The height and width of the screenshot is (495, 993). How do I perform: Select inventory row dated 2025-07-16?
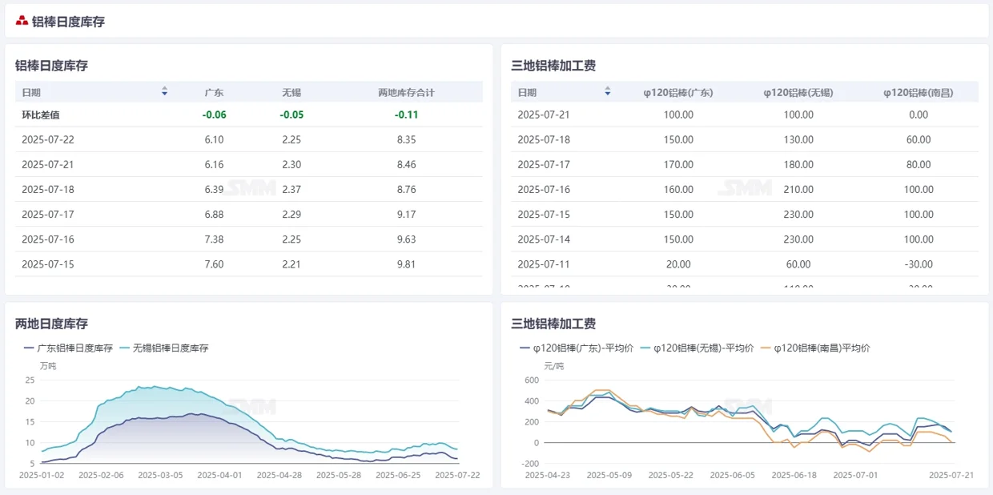249,239
